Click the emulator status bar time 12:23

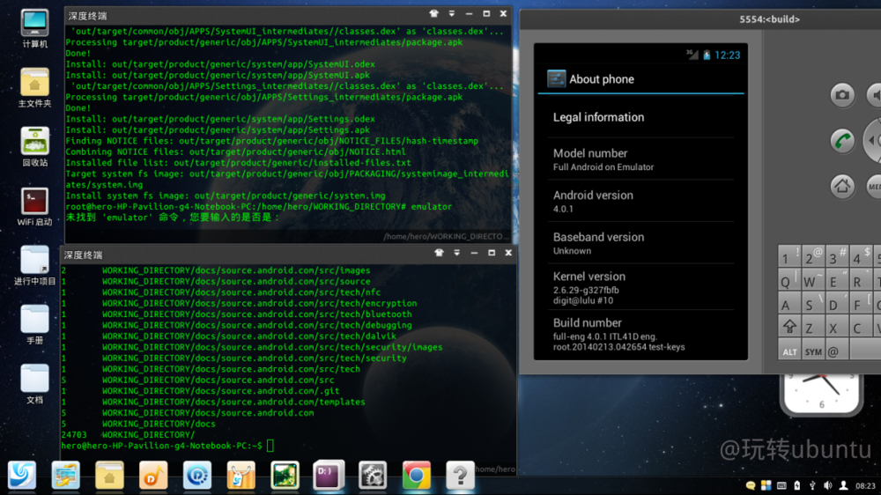(727, 55)
